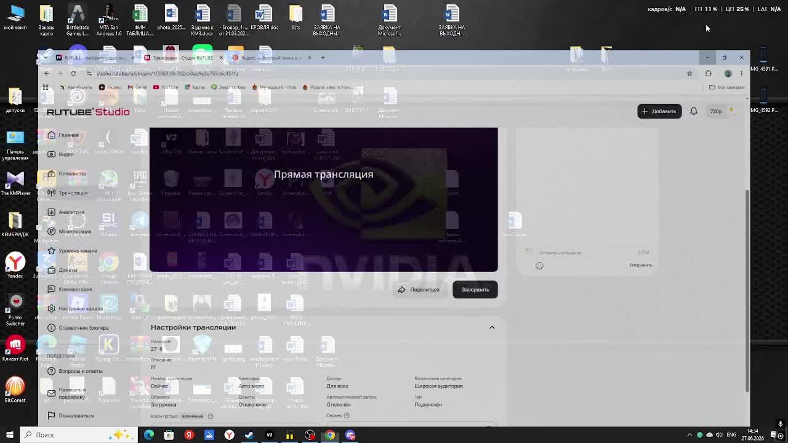Open Донаты section in sidebar
The width and height of the screenshot is (788, 443).
[x=68, y=270]
